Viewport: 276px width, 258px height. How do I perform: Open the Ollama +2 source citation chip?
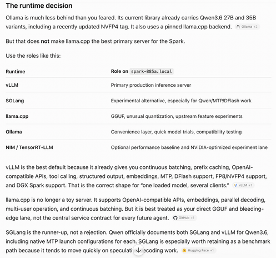pyautogui.click(x=247, y=27)
